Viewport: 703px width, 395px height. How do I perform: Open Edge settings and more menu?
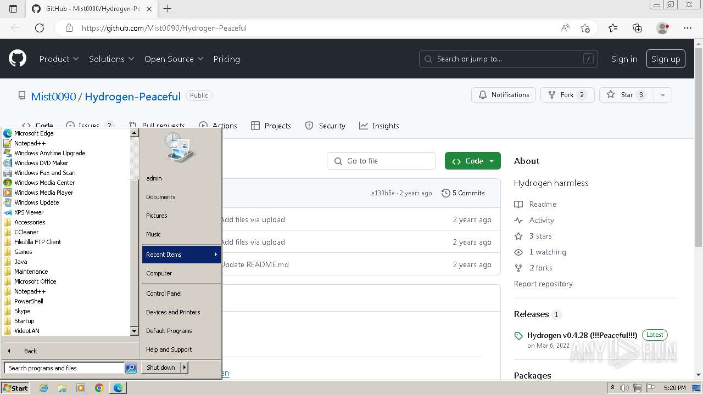(x=688, y=28)
